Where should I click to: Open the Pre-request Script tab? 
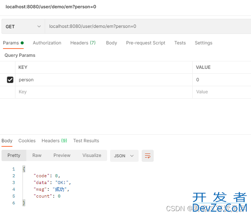click(x=145, y=43)
